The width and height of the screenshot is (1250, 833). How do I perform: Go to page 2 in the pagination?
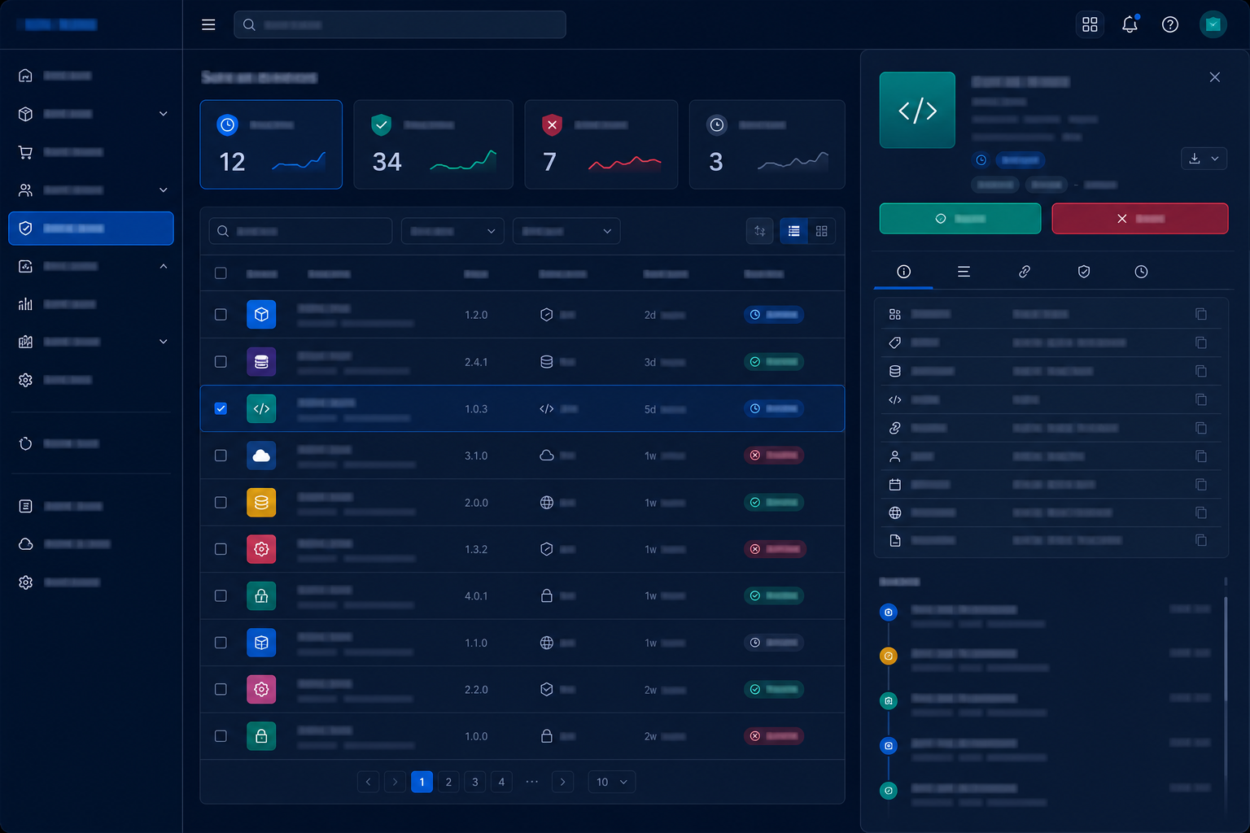click(x=448, y=782)
